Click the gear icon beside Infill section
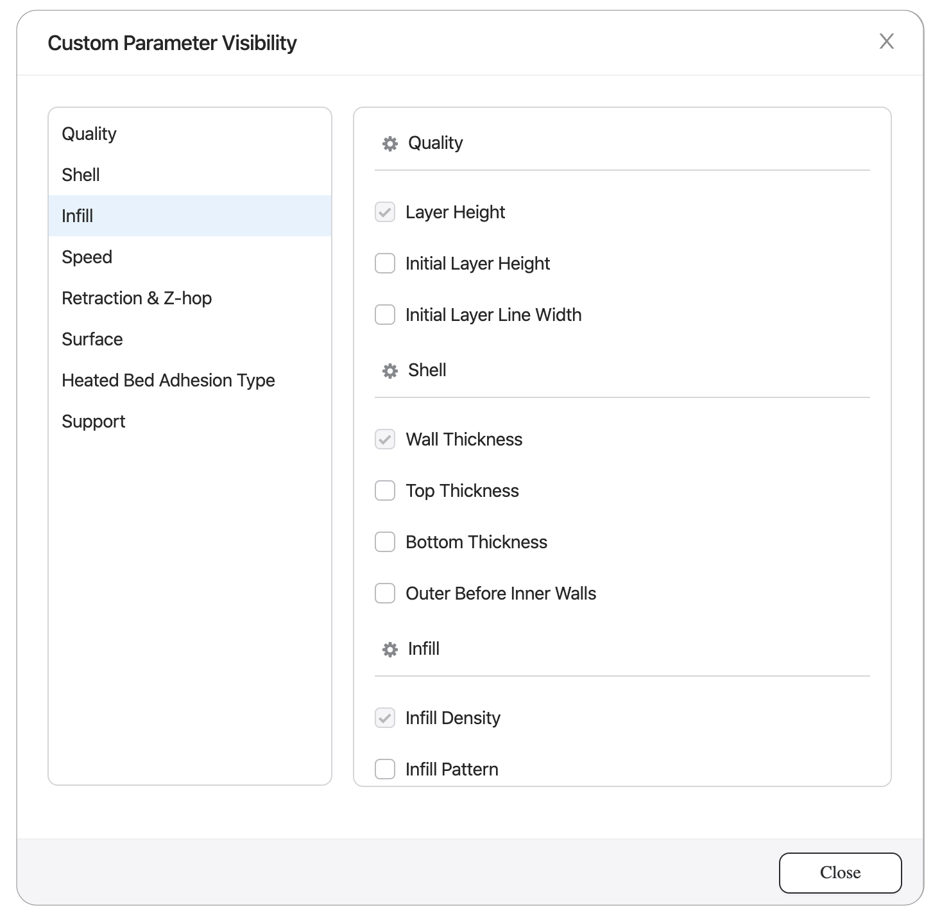The height and width of the screenshot is (918, 933). pyautogui.click(x=389, y=649)
